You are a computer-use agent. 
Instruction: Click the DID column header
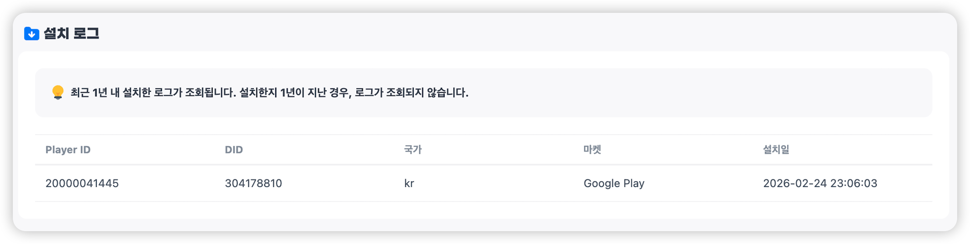234,150
